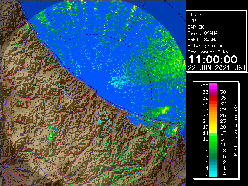
Task: Click the 'ilts2' label in the info box
Action: click(195, 15)
